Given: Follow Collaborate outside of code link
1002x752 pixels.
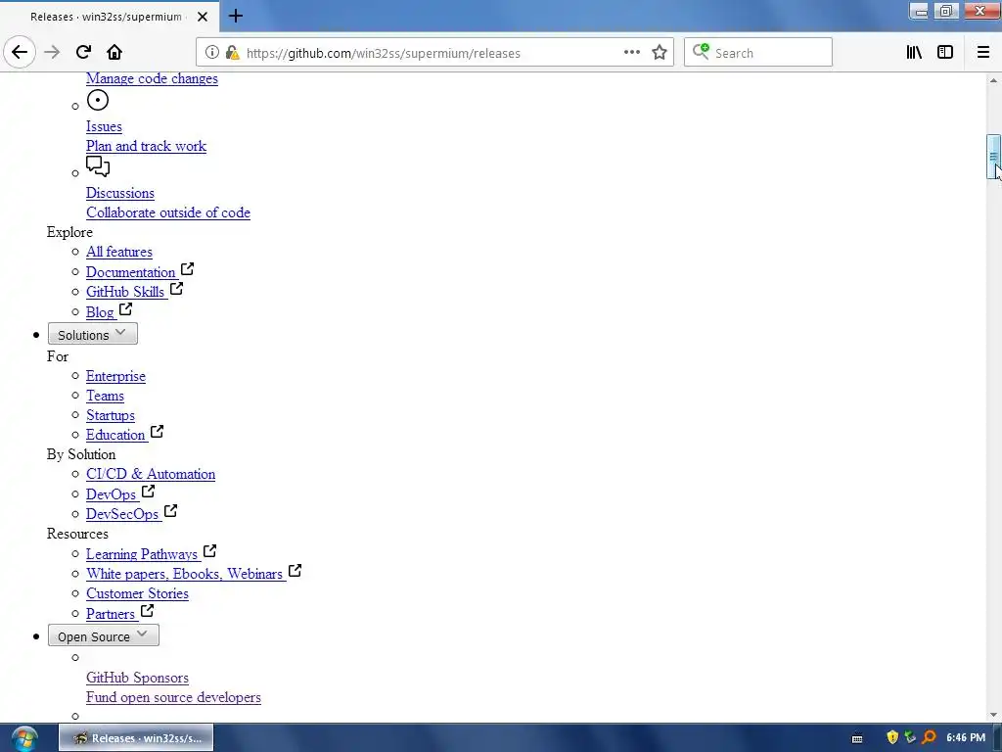Looking at the screenshot, I should point(168,212).
